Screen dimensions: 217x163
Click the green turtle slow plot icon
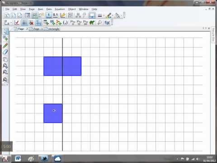point(92,23)
